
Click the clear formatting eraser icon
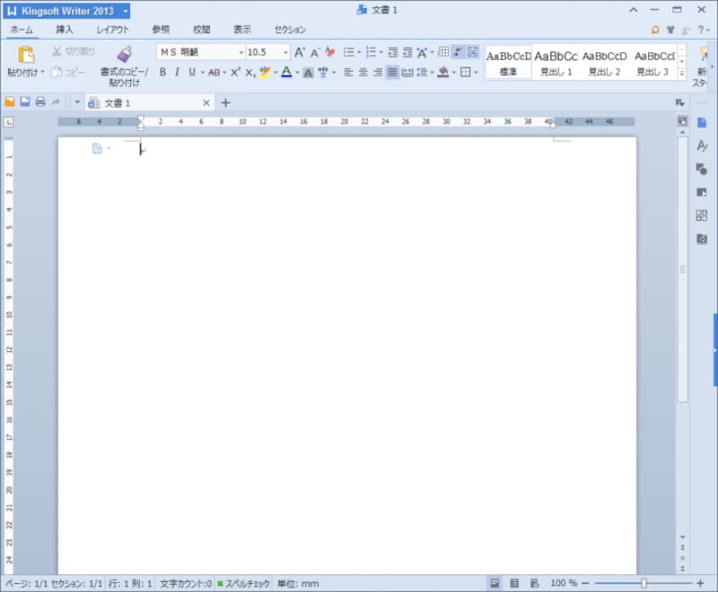coord(329,53)
